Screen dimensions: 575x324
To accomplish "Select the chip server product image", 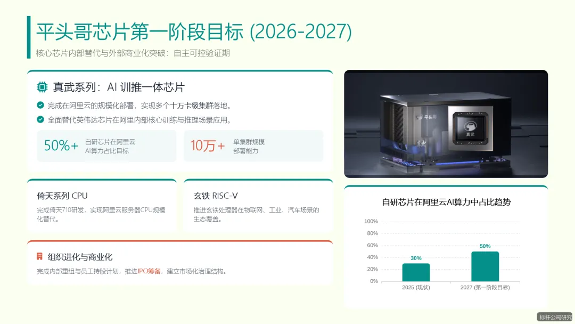I will coord(446,124).
